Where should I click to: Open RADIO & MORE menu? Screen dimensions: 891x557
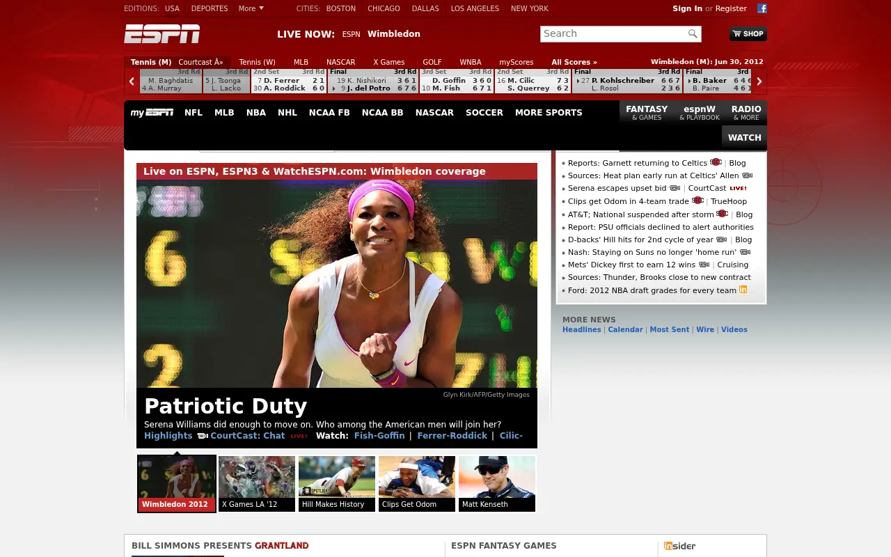746,113
